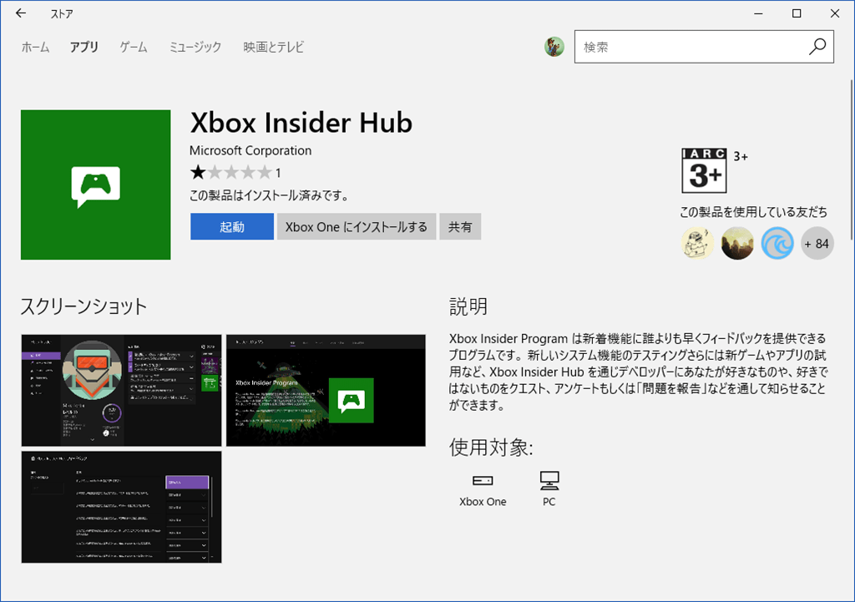Switch to the ゲーム tab

pyautogui.click(x=134, y=48)
